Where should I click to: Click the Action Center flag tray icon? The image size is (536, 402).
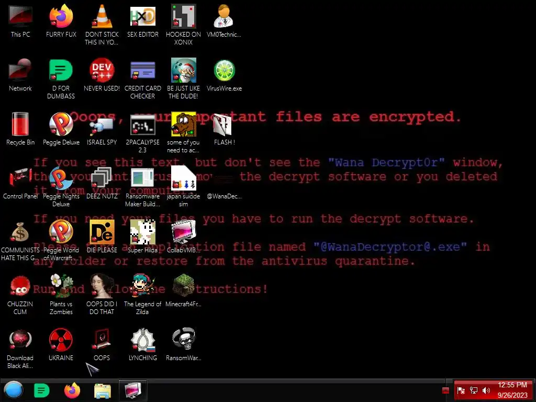(461, 390)
